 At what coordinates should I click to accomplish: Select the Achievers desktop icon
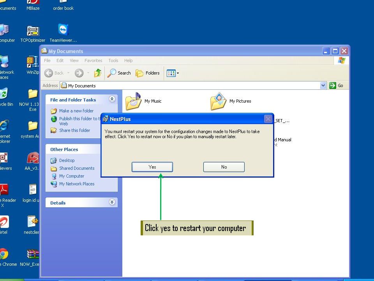pos(5,161)
